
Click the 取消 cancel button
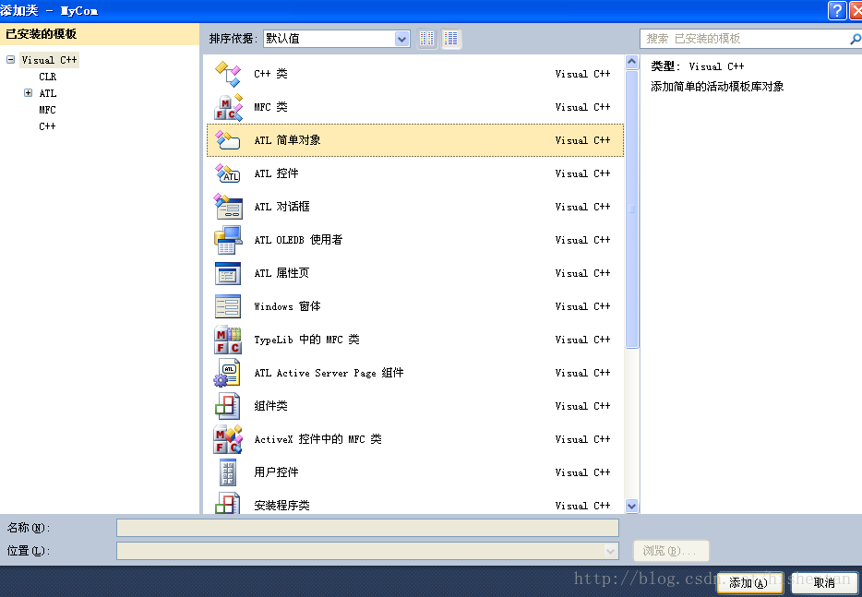[x=824, y=583]
